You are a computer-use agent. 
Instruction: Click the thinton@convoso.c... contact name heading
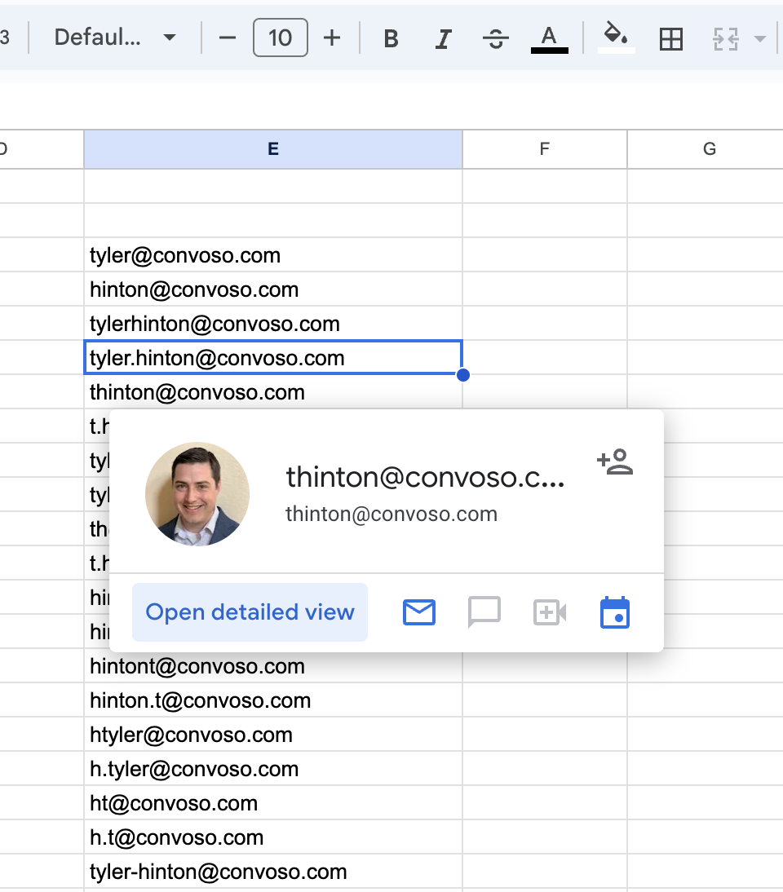click(x=425, y=477)
